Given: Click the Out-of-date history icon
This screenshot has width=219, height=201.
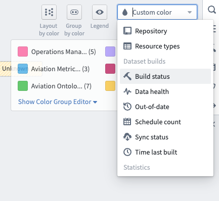Looking at the screenshot, I should pyautogui.click(x=127, y=107).
